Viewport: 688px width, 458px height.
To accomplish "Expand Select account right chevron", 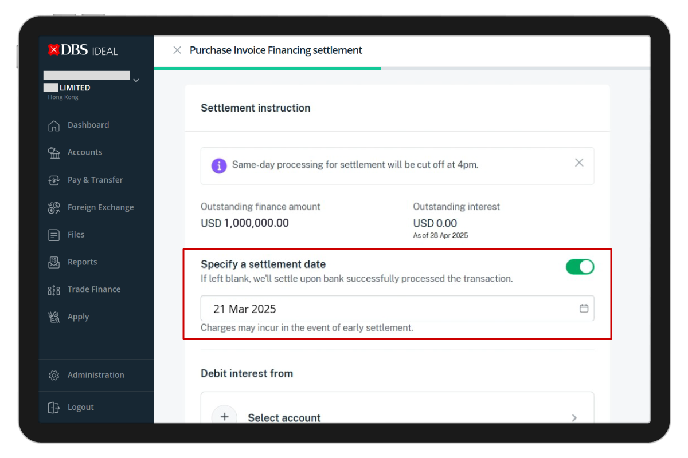I will (574, 418).
